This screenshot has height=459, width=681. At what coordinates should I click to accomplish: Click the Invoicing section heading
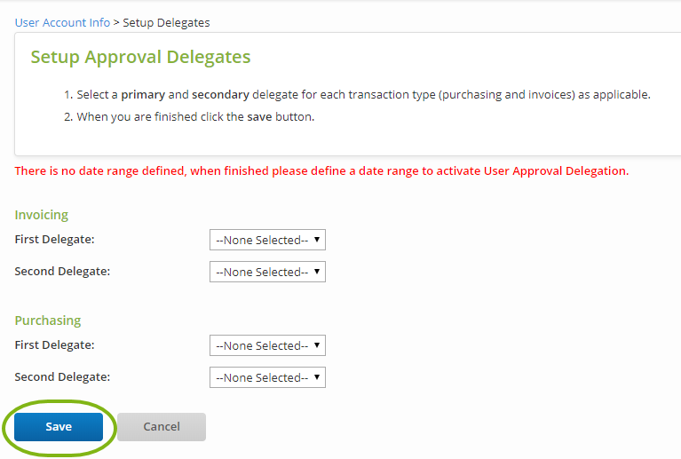click(41, 215)
